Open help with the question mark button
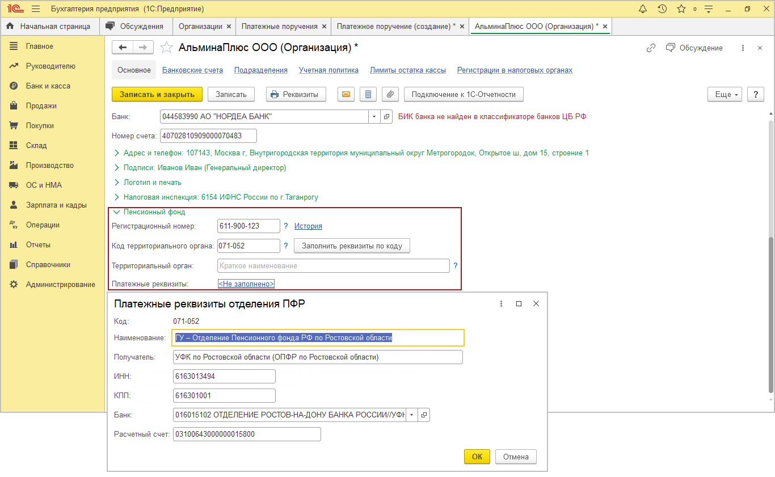The height and width of the screenshot is (477, 775). 756,95
